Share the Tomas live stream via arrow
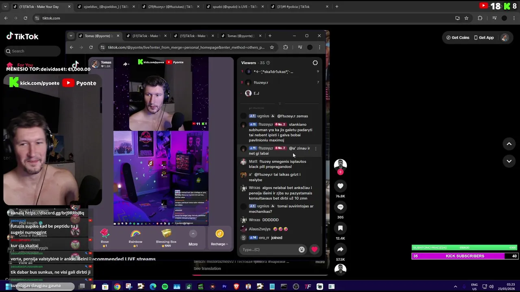 [126, 64]
